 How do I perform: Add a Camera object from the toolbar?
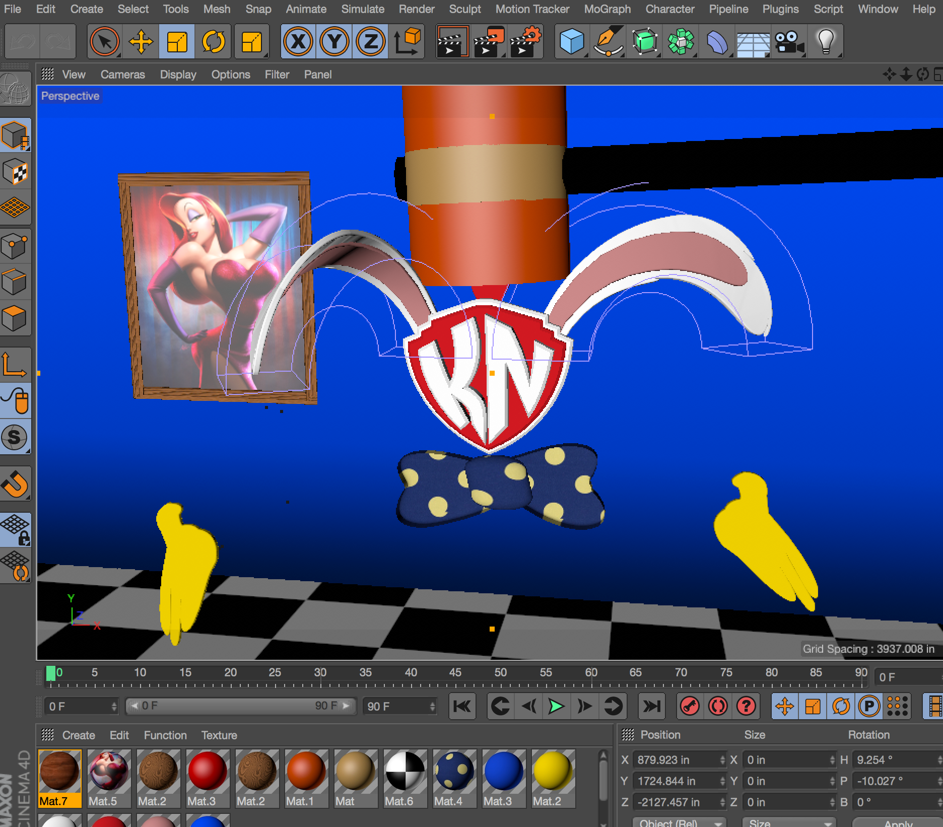(x=789, y=41)
